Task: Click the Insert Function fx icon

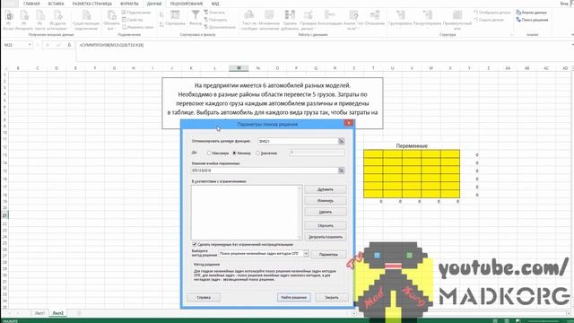Action: click(69, 45)
